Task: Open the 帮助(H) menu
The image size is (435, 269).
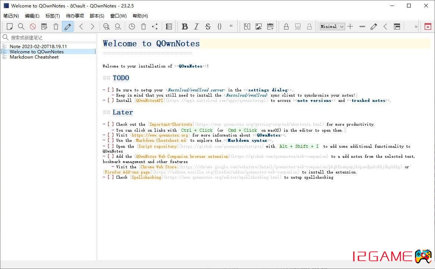Action: click(141, 16)
